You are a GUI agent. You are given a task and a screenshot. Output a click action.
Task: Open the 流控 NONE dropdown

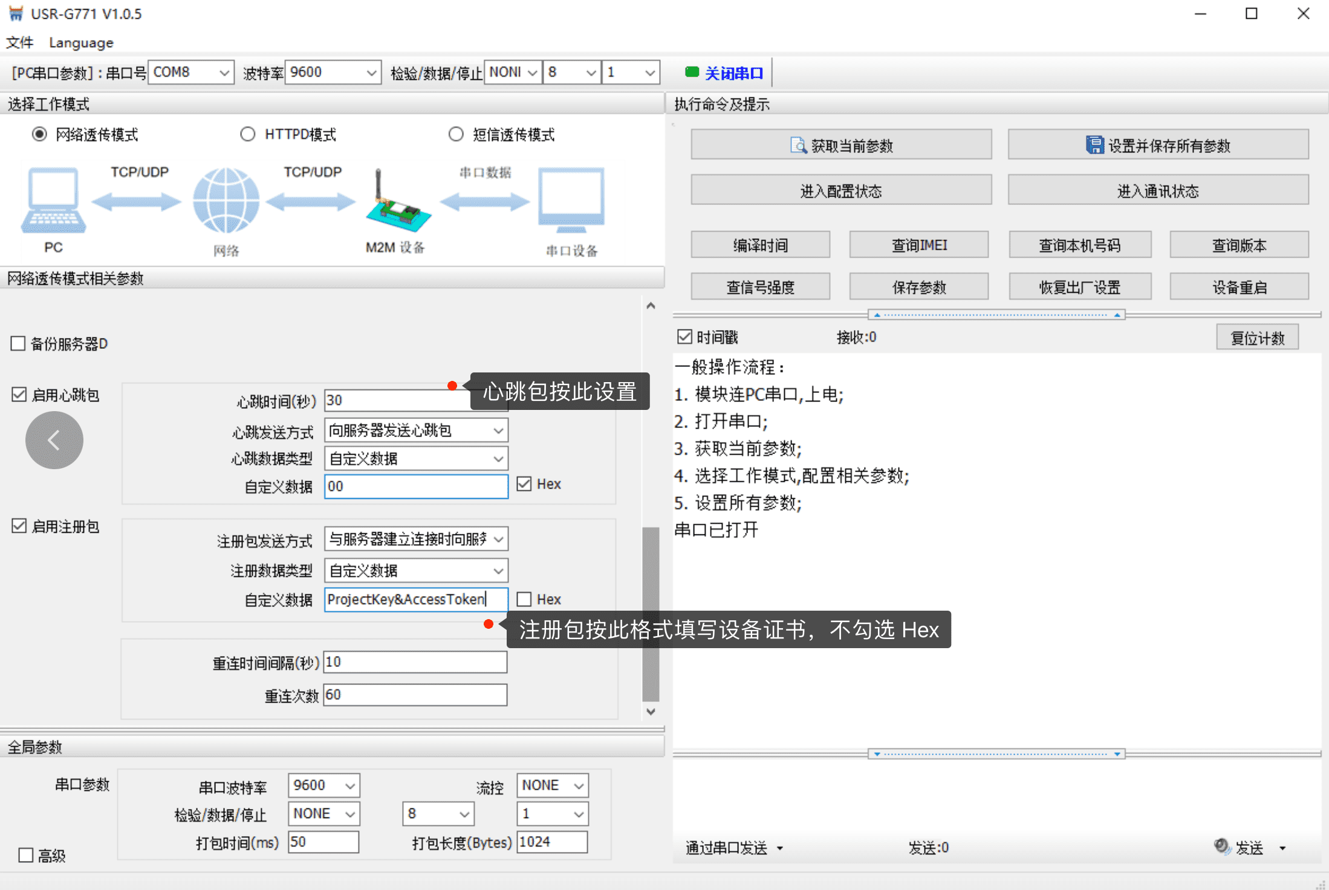click(x=578, y=785)
